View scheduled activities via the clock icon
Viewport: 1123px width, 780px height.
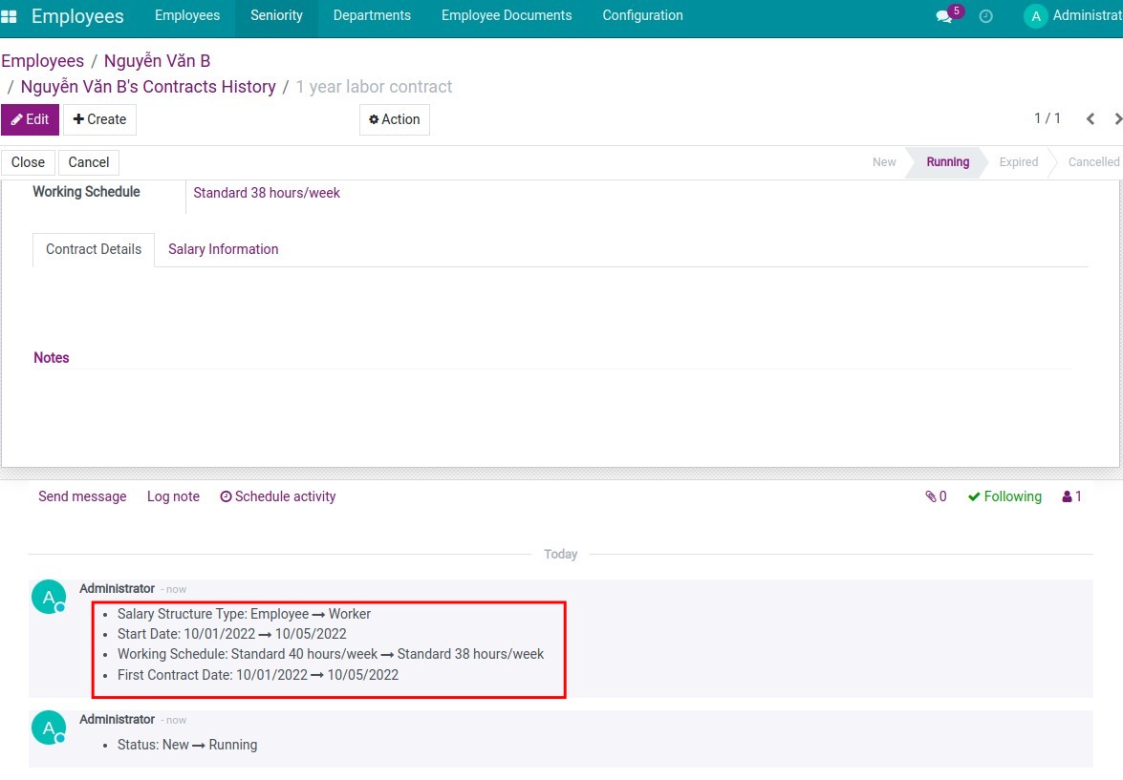pos(985,15)
